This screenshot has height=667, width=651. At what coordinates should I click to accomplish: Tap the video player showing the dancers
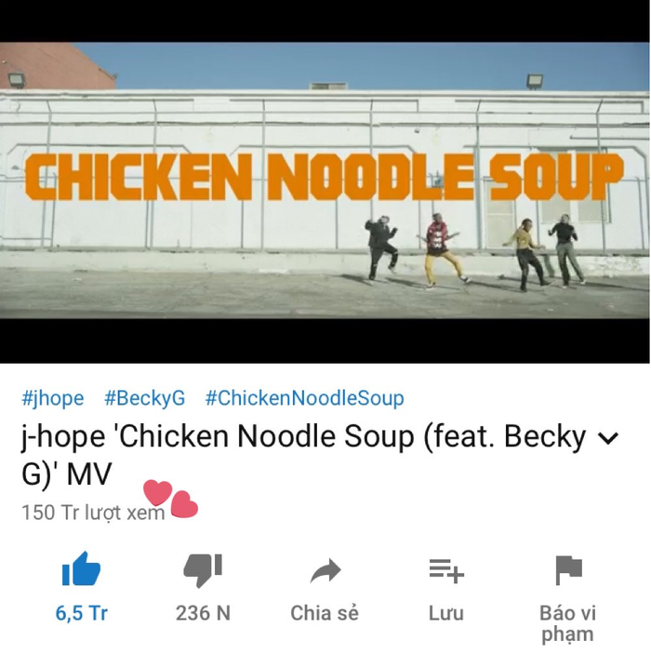coord(325,180)
